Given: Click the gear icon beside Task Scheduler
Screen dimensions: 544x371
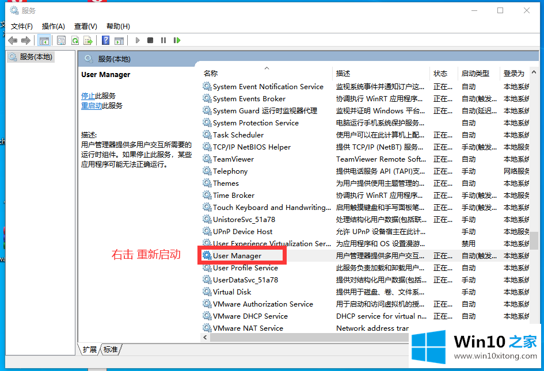Looking at the screenshot, I should click(x=207, y=135).
